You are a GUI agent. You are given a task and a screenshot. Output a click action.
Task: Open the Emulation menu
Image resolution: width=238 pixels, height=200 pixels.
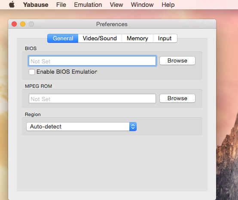pos(88,5)
